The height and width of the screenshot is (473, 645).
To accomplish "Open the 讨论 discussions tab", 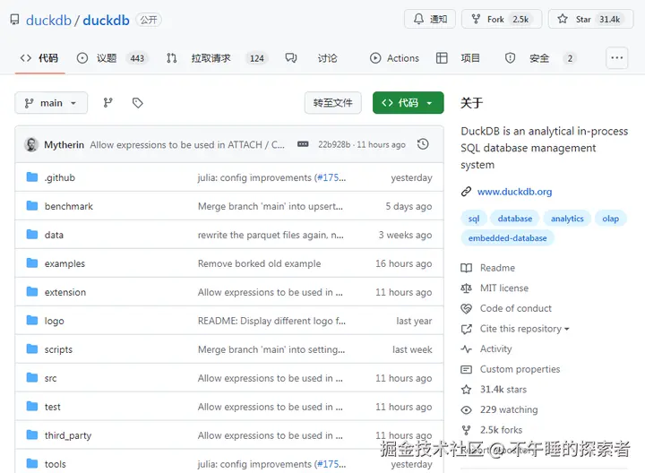I will tap(312, 58).
